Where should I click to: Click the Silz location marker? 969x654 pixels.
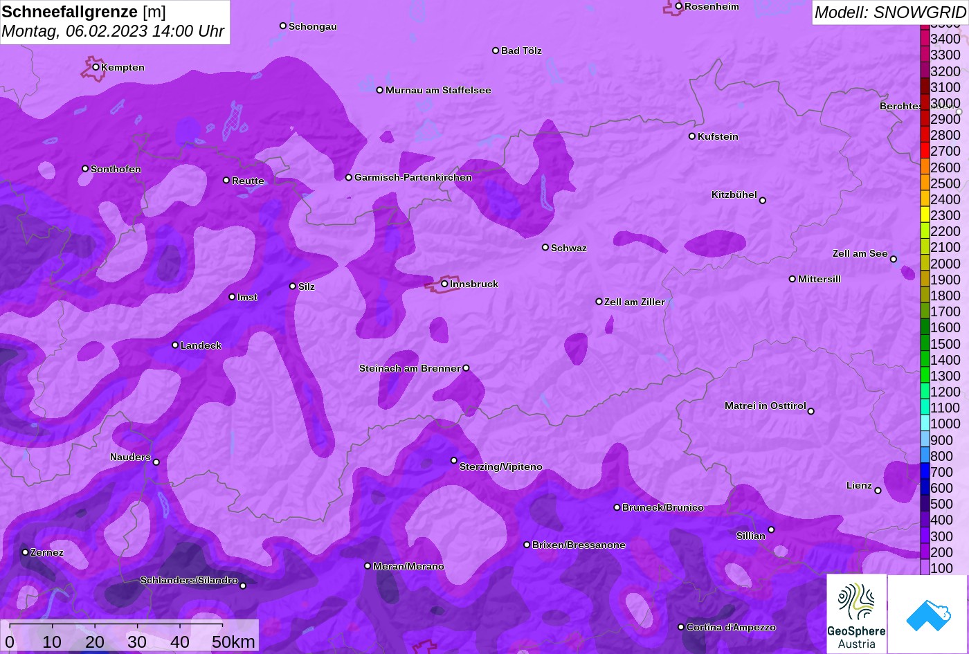(293, 287)
